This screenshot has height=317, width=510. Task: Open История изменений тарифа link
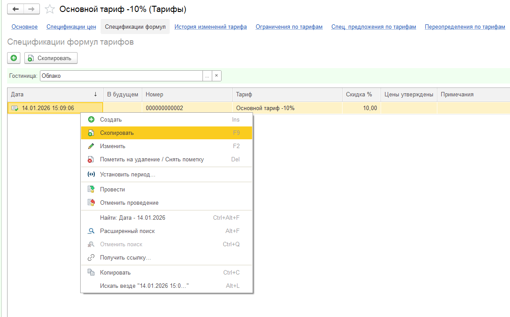[x=210, y=27]
